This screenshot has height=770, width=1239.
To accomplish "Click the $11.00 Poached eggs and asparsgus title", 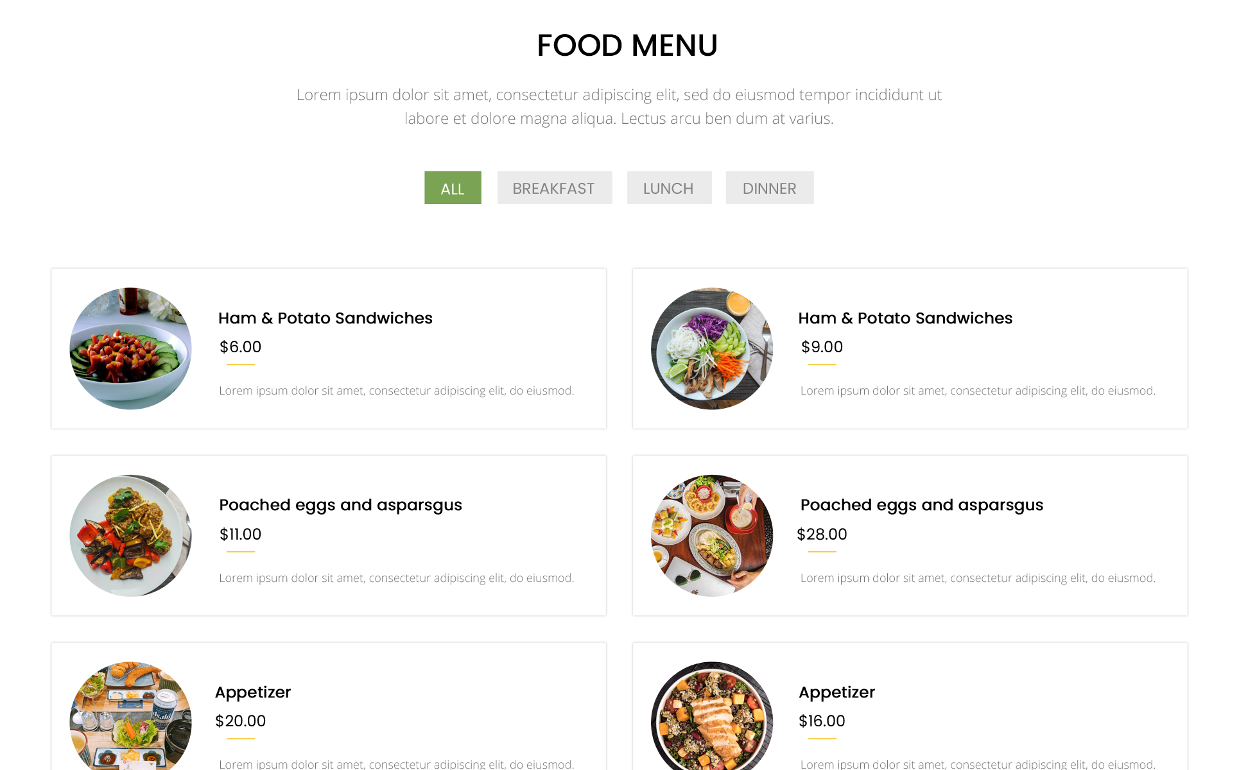I will [340, 505].
